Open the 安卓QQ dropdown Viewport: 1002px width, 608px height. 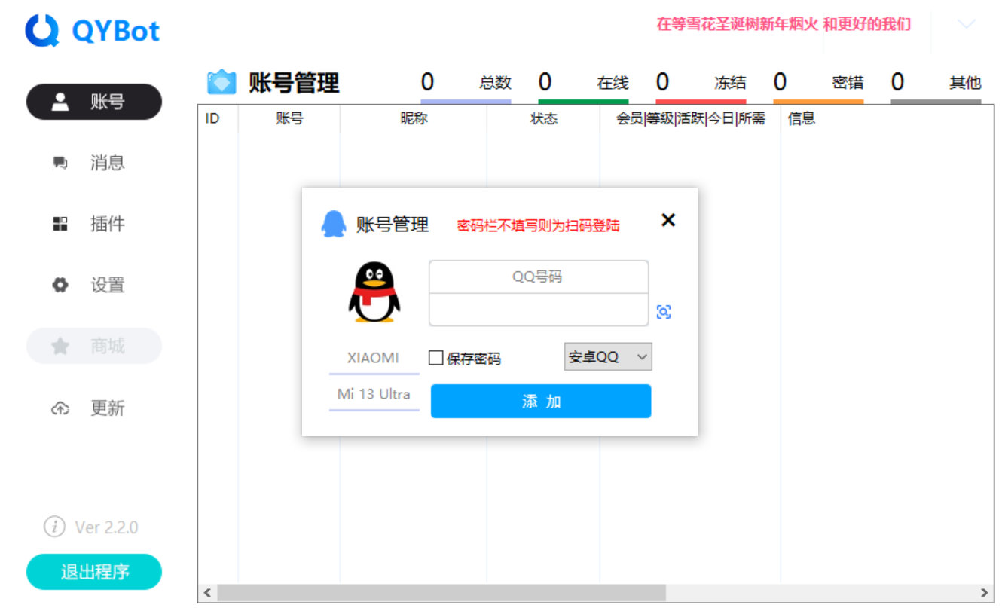(607, 356)
